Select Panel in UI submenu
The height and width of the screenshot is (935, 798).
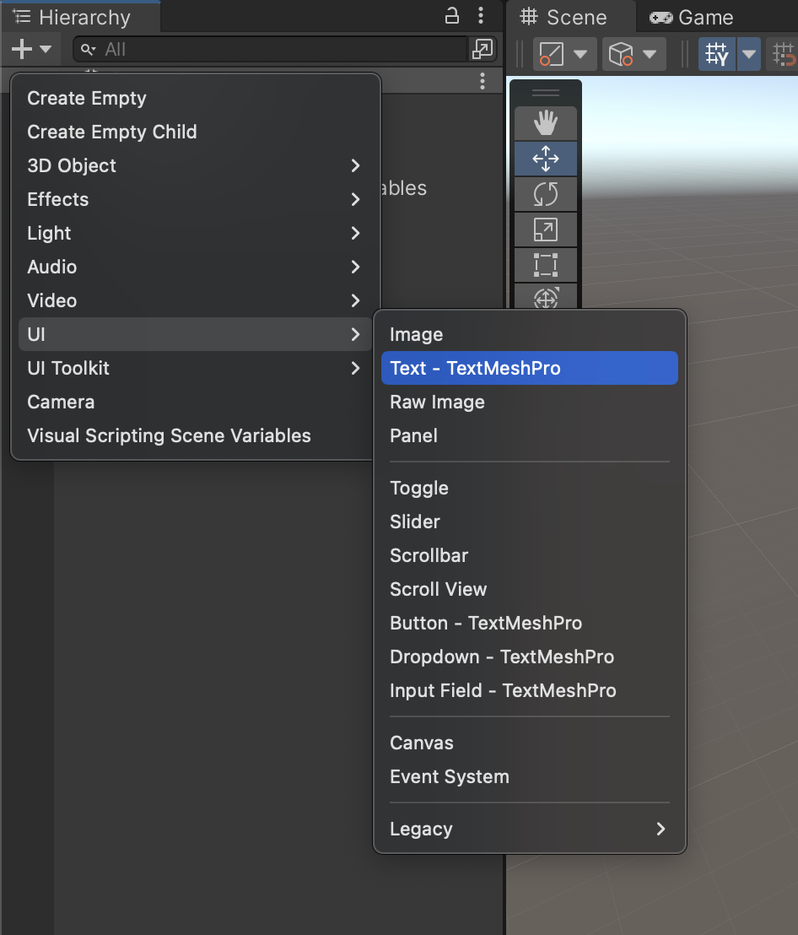(x=530, y=435)
